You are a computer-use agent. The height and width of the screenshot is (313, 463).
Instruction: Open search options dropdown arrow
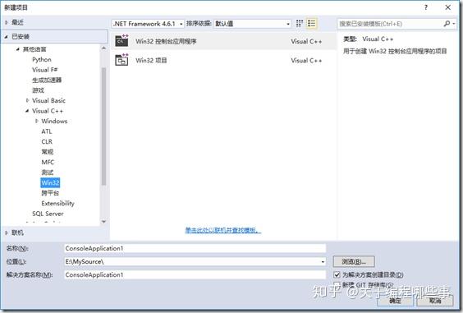click(x=454, y=23)
